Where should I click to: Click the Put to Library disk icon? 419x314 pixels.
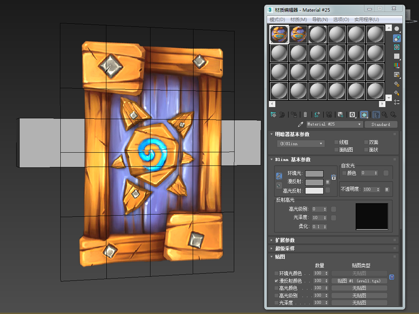tap(341, 115)
